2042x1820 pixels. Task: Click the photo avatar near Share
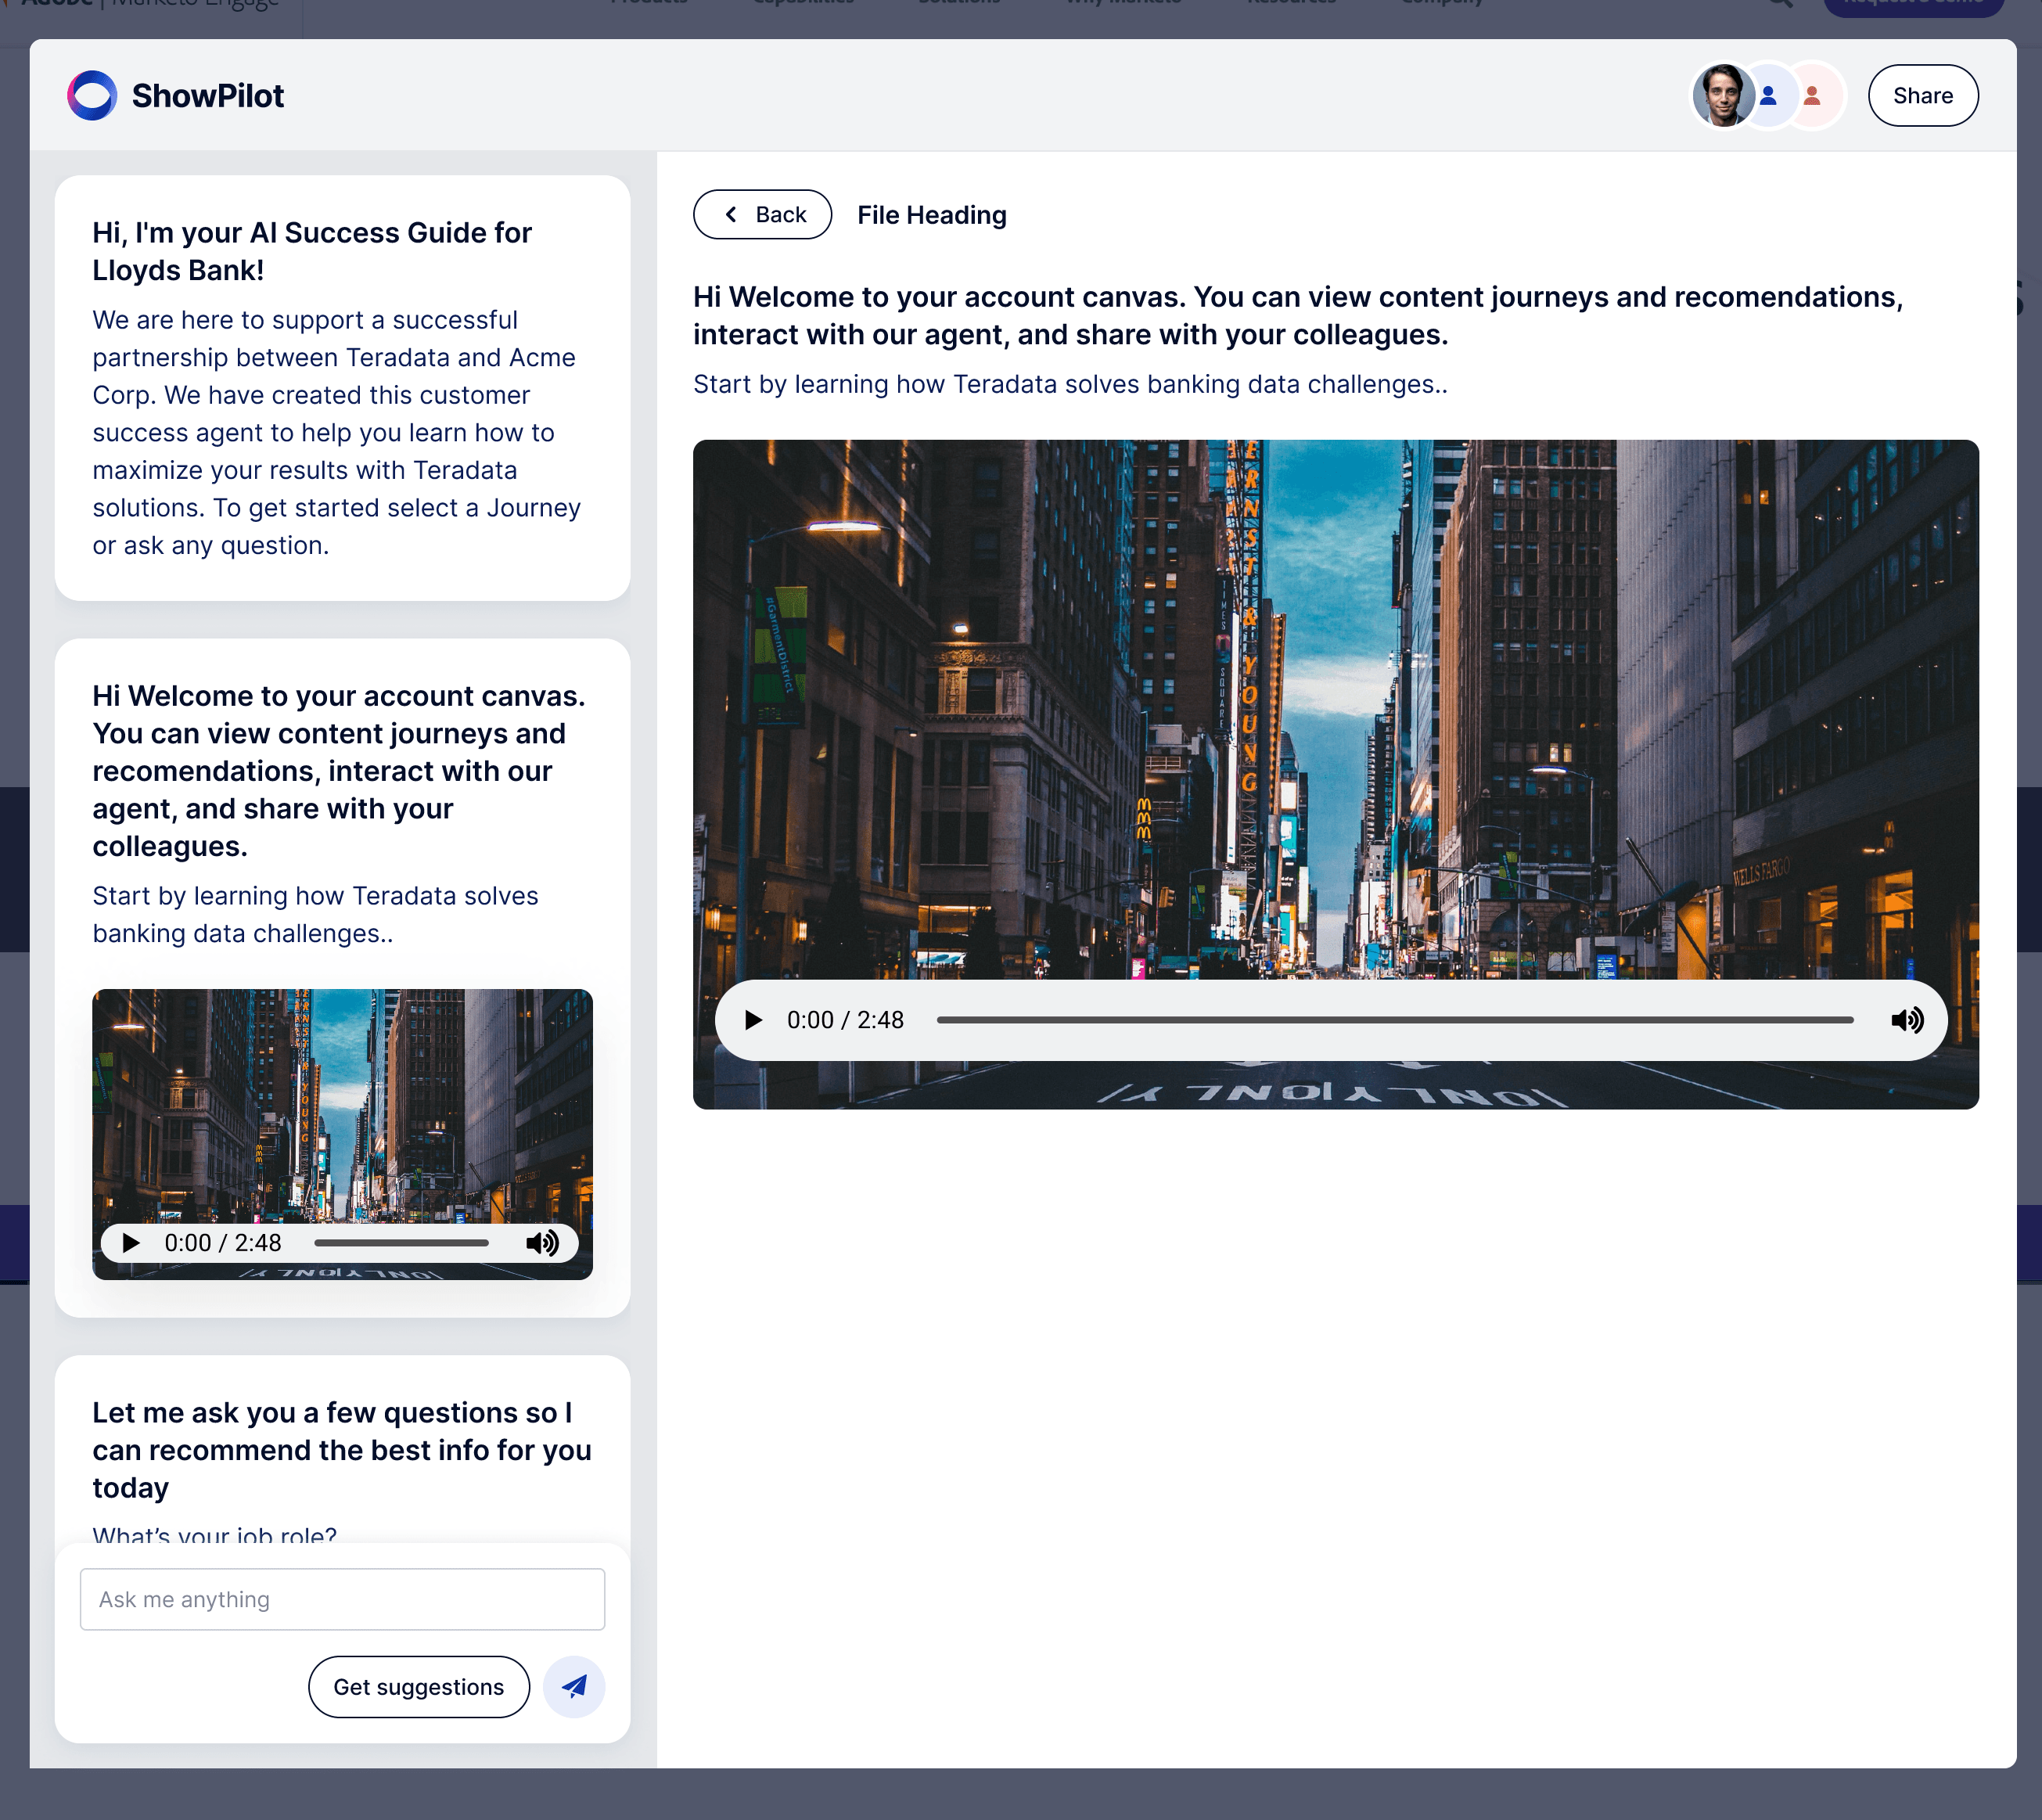(x=1722, y=95)
